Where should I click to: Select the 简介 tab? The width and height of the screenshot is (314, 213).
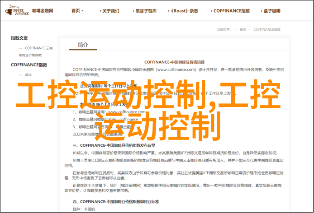(83, 45)
